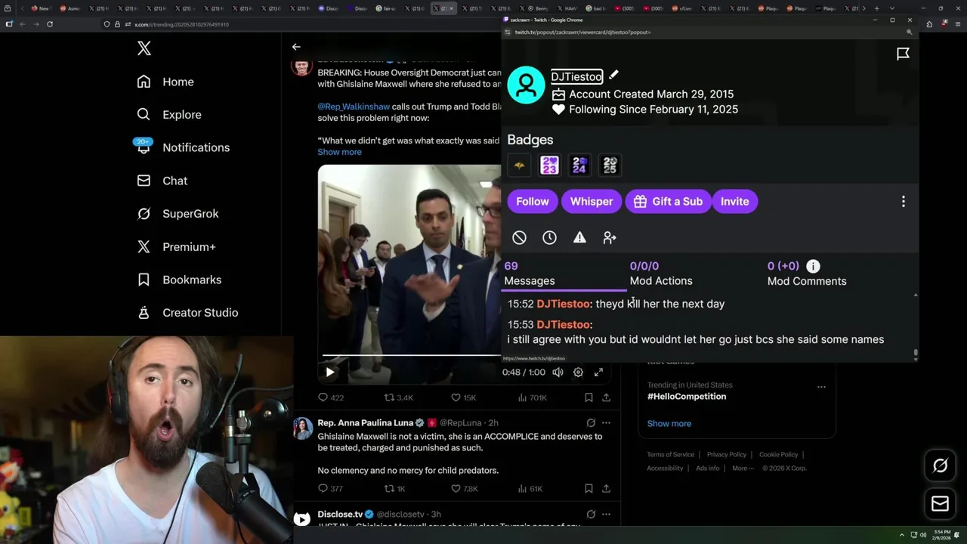Click @Rep_Walkinshaw mention link

click(x=354, y=107)
